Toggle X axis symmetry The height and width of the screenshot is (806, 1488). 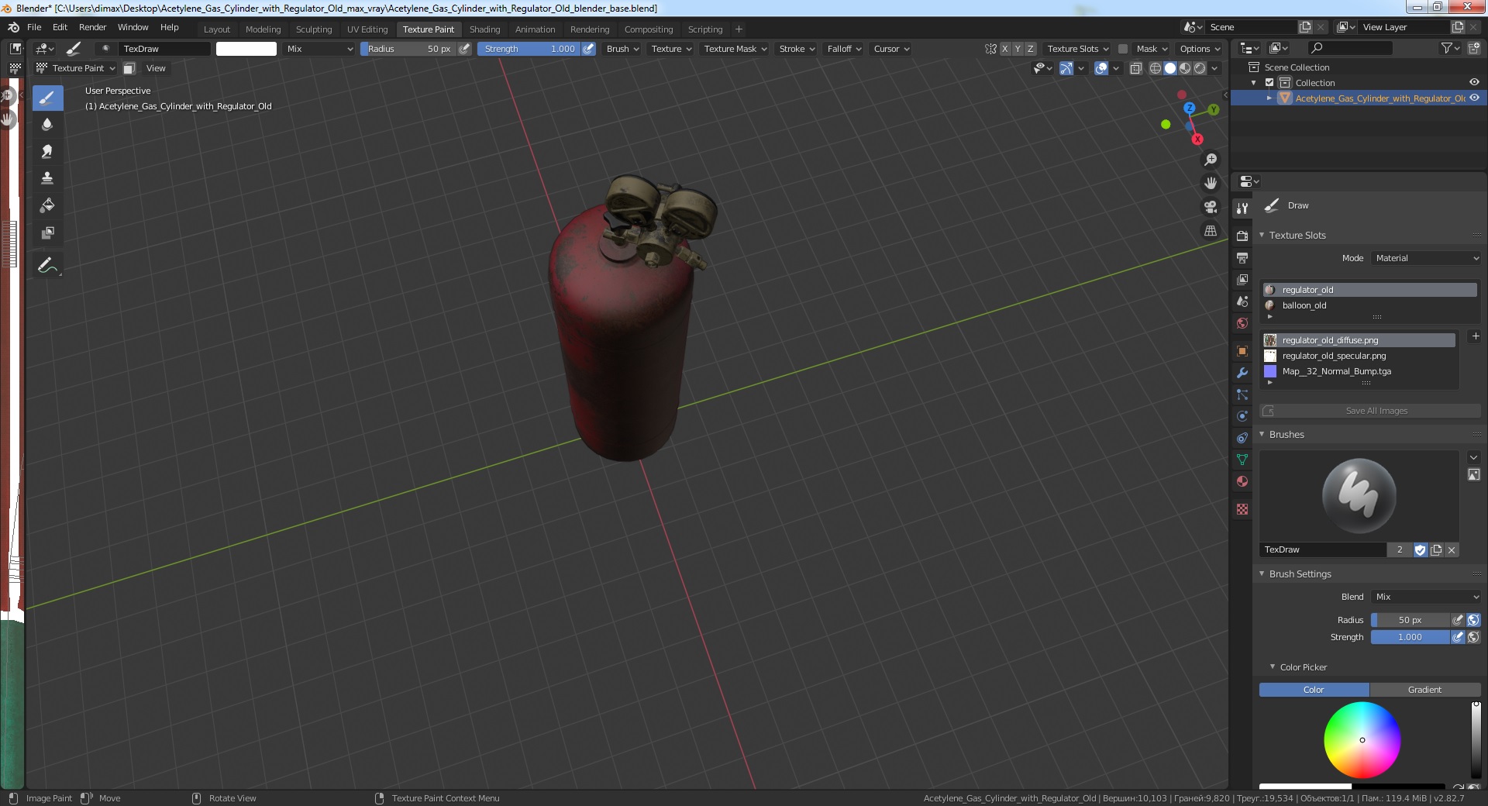click(1005, 49)
